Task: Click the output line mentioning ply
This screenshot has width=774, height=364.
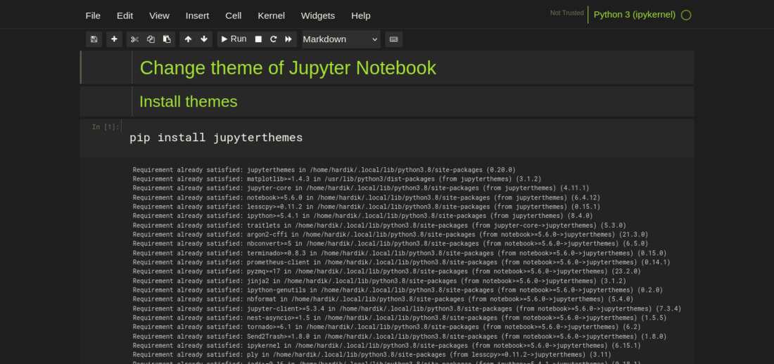Action: (x=372, y=354)
